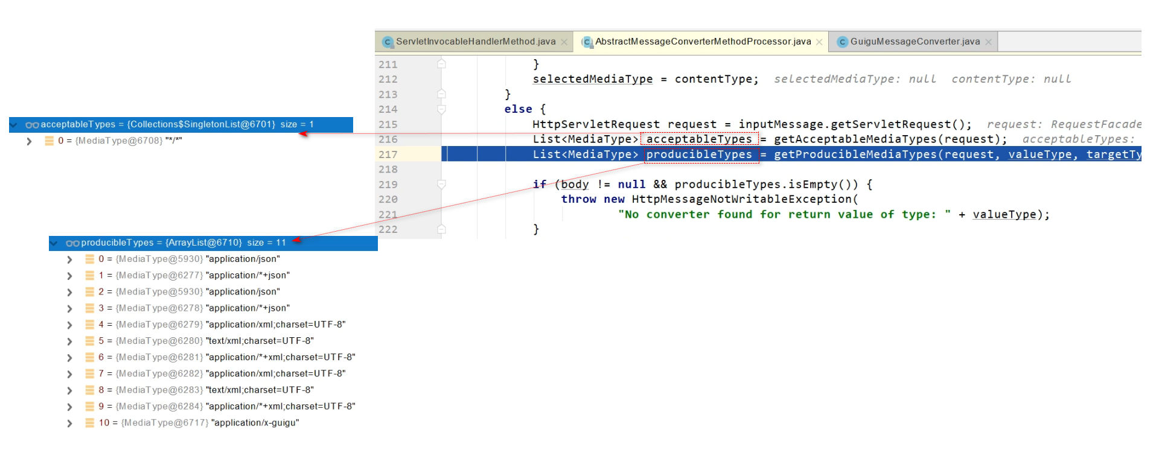Click selectedMediaType variable on line 212
Screen dimensions: 1153x467
pyautogui.click(x=592, y=79)
